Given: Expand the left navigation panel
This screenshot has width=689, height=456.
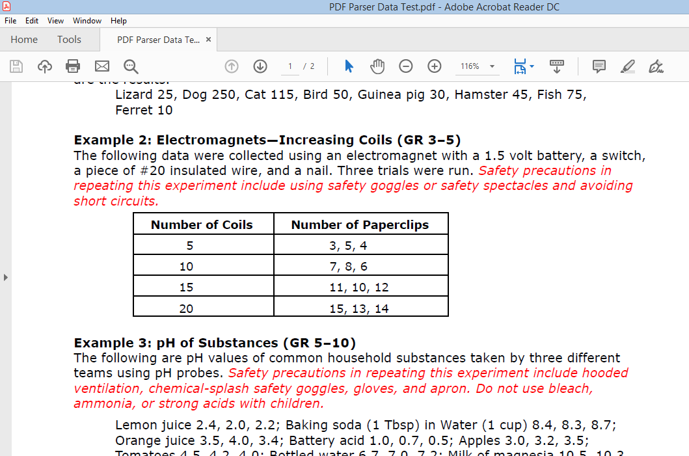Looking at the screenshot, I should (x=5, y=276).
